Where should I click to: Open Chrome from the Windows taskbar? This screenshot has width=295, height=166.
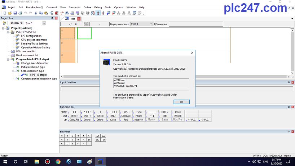pos(58,162)
